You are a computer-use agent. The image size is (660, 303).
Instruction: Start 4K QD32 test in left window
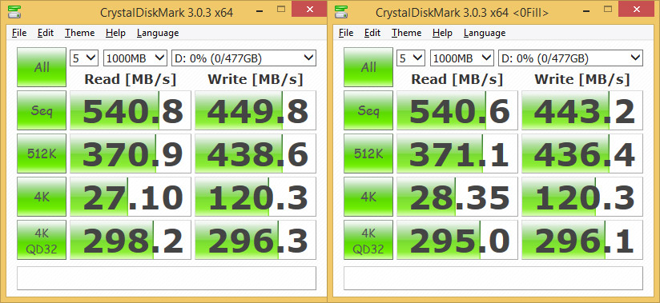(x=42, y=240)
